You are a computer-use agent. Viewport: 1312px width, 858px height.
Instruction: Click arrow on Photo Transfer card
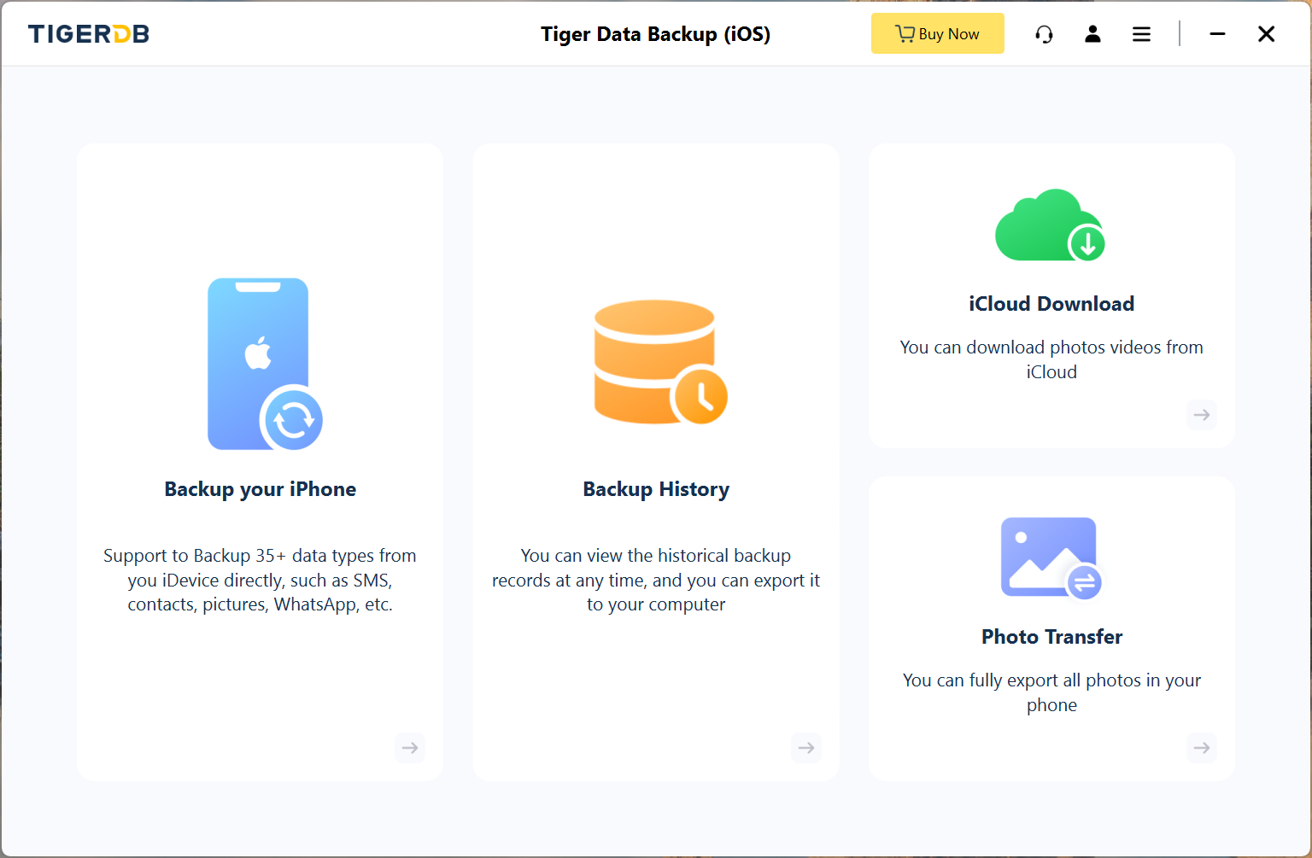pos(1202,748)
